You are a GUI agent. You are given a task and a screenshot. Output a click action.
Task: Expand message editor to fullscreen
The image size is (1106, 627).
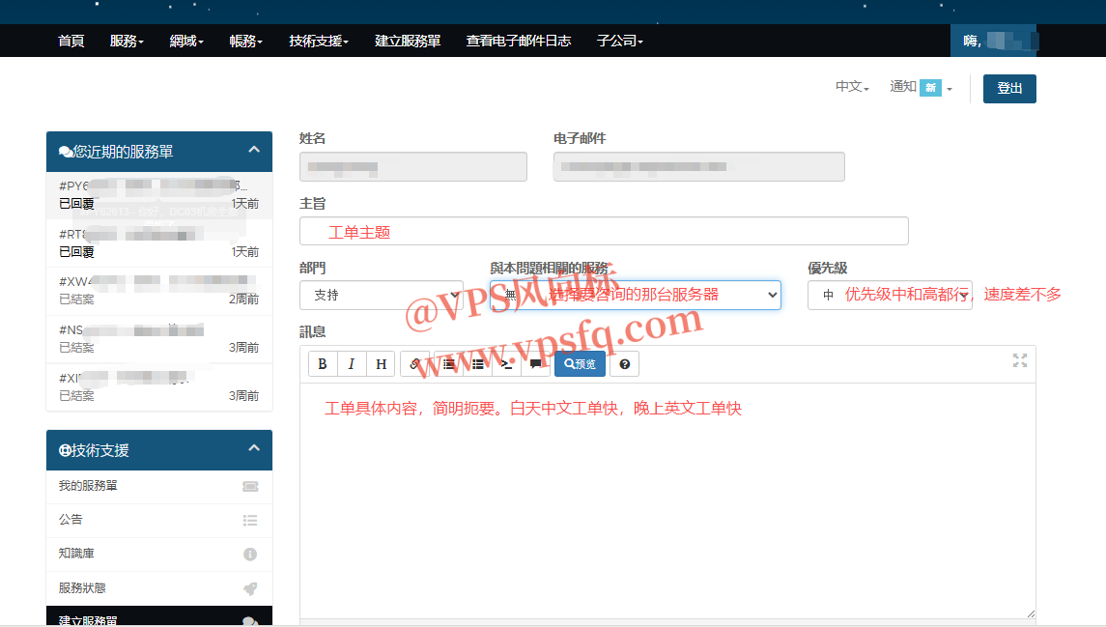coord(1019,360)
